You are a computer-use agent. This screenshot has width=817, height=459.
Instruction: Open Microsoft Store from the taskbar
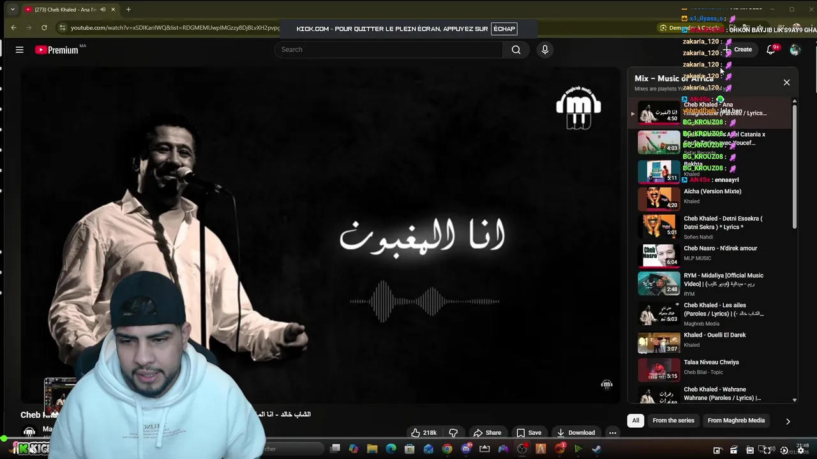(x=410, y=449)
